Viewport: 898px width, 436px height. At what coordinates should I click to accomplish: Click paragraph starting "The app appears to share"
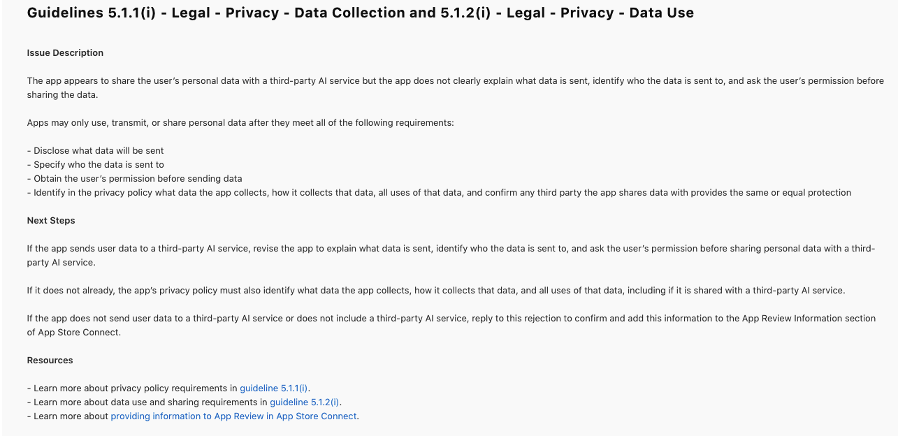(456, 87)
